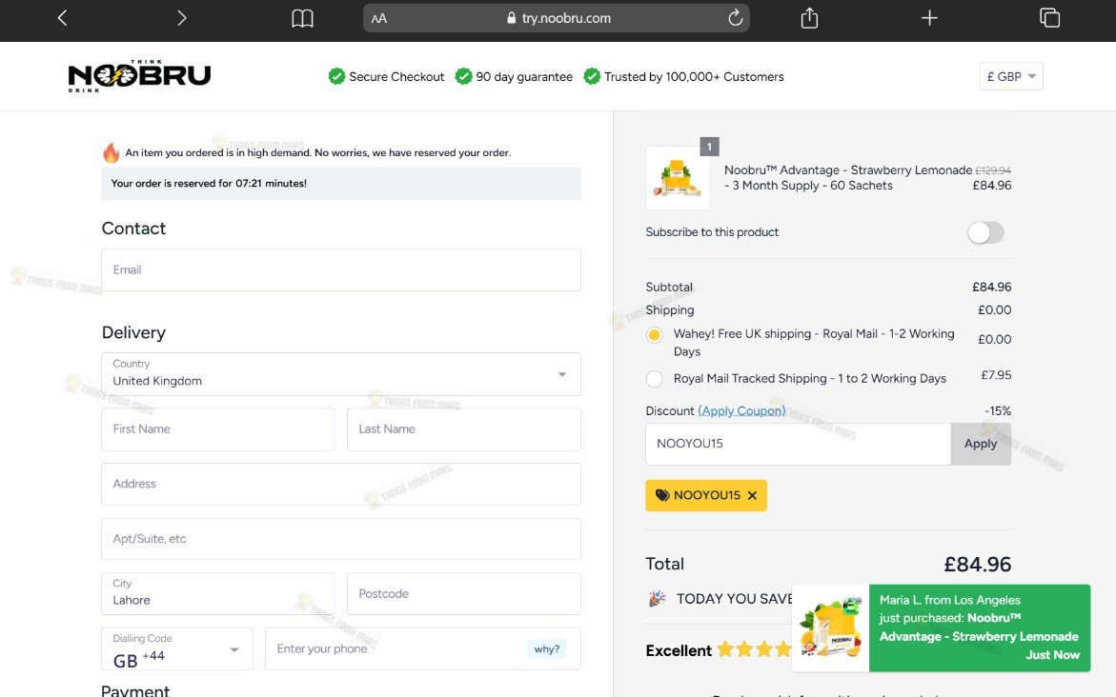Open a new tab with the plus icon

coord(929,18)
